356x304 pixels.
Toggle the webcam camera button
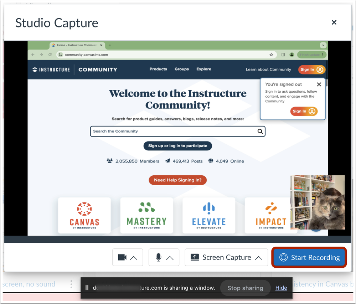[122, 257]
